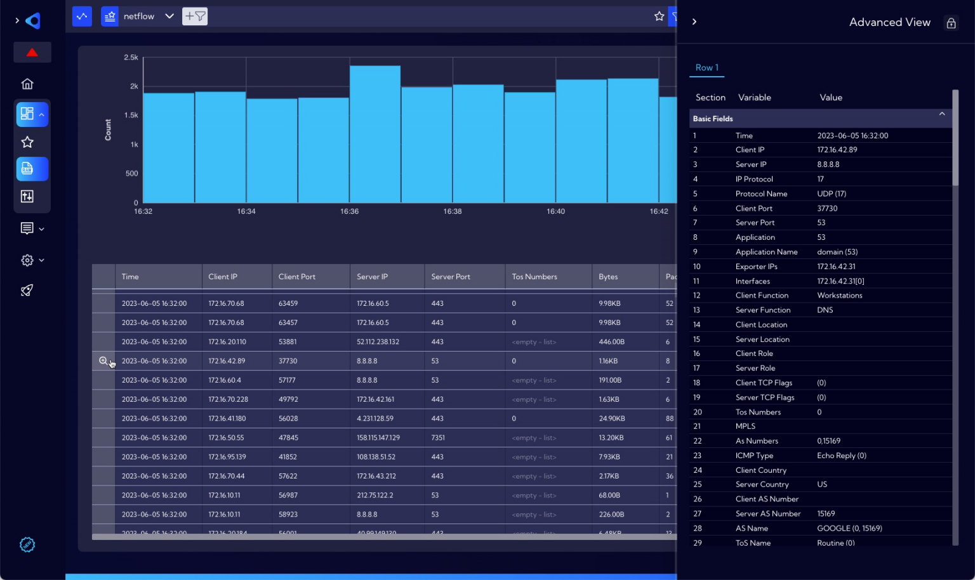Open the netflow dropdown
The width and height of the screenshot is (975, 580).
click(169, 16)
